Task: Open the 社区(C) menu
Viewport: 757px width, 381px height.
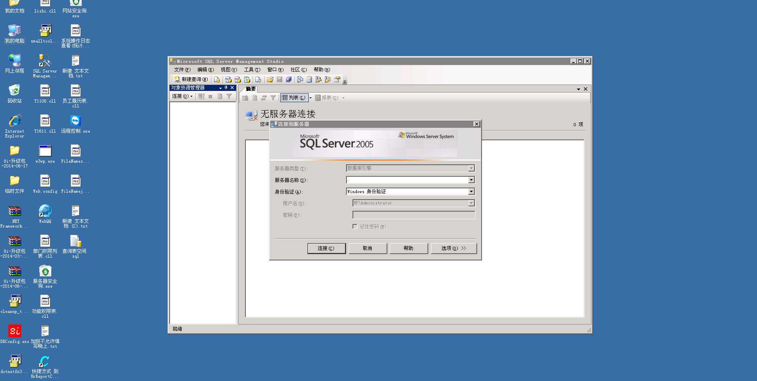Action: coord(299,70)
